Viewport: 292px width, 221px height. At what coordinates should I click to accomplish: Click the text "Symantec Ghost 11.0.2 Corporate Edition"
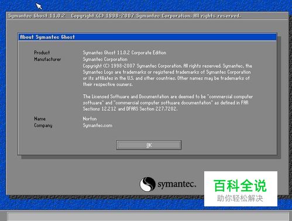click(x=125, y=53)
